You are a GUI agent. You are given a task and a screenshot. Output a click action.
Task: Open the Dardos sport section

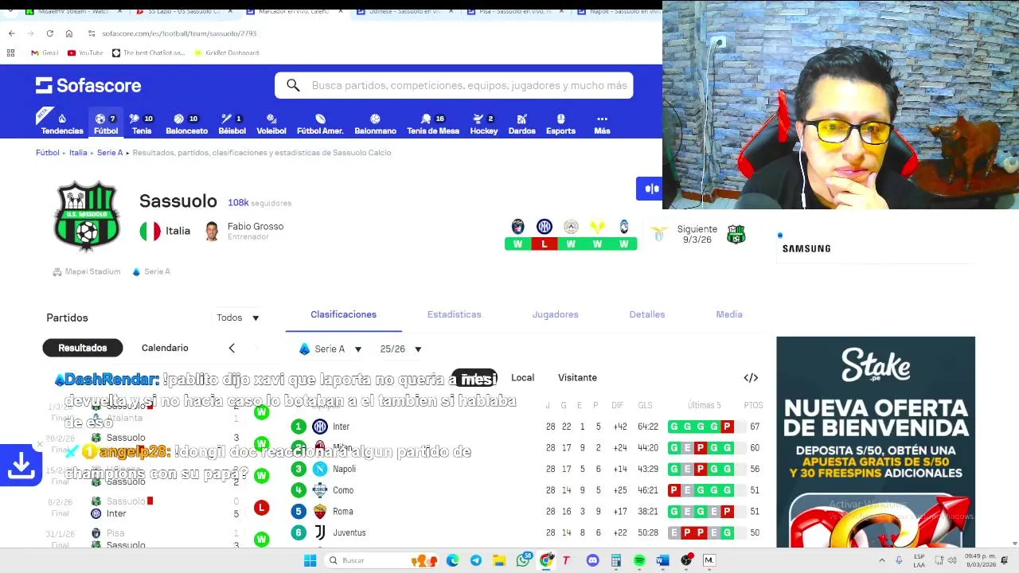(521, 123)
